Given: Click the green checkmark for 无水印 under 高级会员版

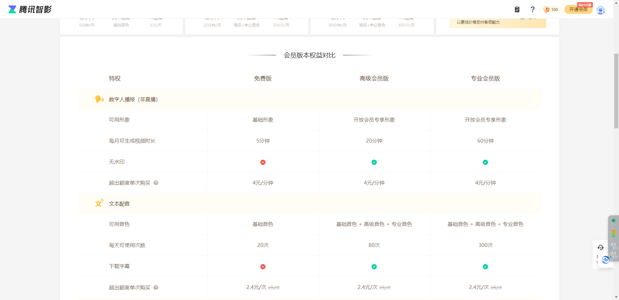Looking at the screenshot, I should click(374, 162).
